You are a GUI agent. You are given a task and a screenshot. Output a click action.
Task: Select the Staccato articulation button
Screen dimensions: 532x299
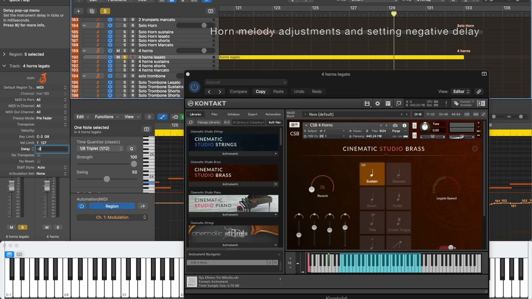tap(399, 174)
